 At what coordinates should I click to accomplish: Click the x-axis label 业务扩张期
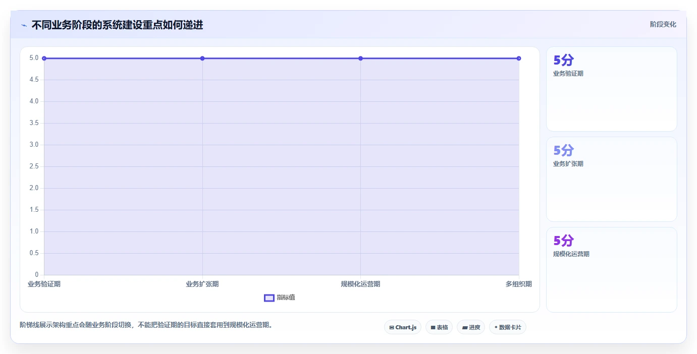202,284
